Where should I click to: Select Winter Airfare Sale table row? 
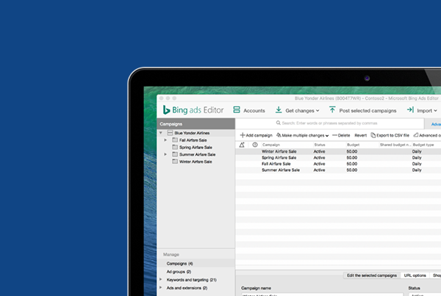pos(338,151)
